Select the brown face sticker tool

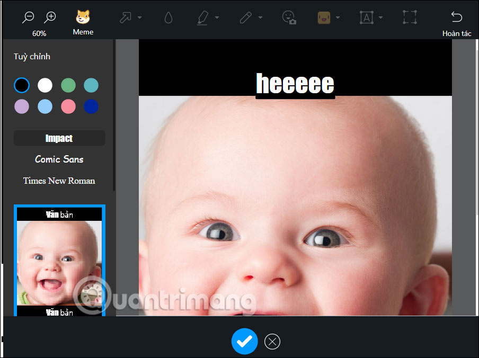coord(324,17)
